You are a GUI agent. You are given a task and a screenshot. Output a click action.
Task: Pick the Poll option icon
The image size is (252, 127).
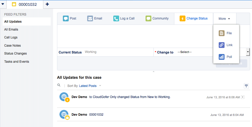(x=222, y=57)
